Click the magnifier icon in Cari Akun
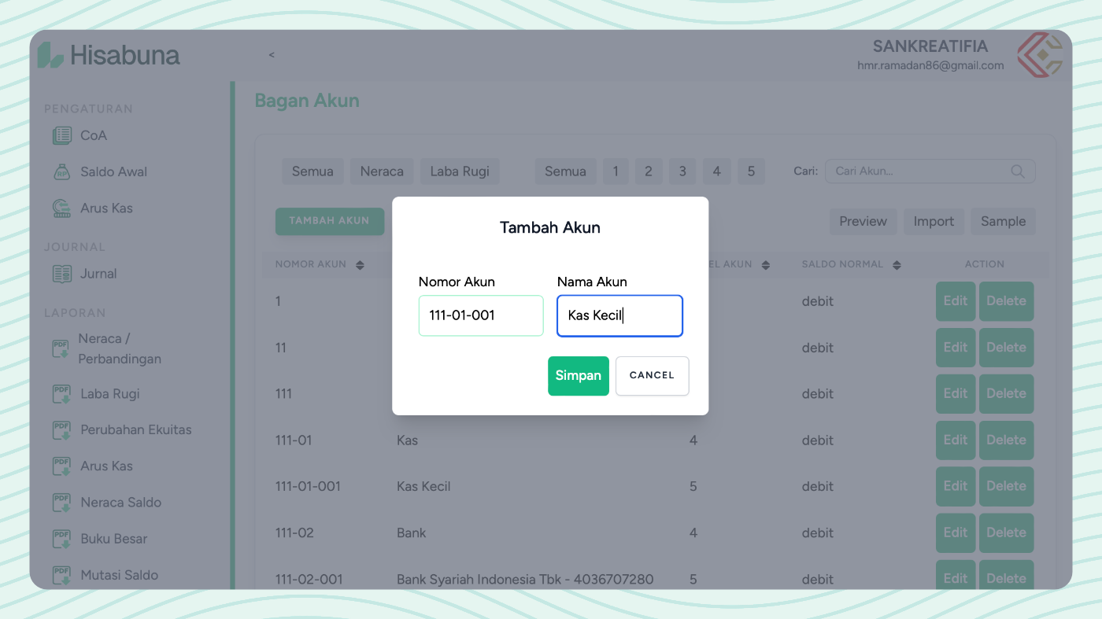 1017,171
